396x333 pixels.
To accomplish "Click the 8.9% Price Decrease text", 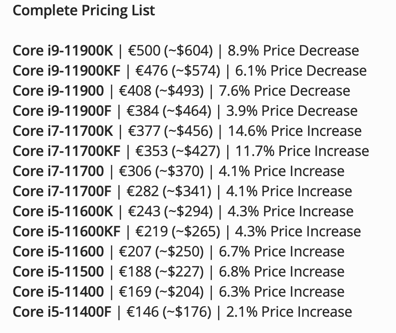I will pos(293,50).
